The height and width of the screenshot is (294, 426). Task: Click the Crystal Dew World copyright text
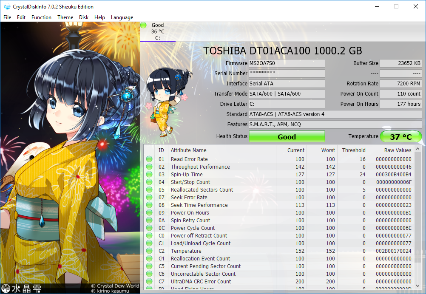[115, 286]
